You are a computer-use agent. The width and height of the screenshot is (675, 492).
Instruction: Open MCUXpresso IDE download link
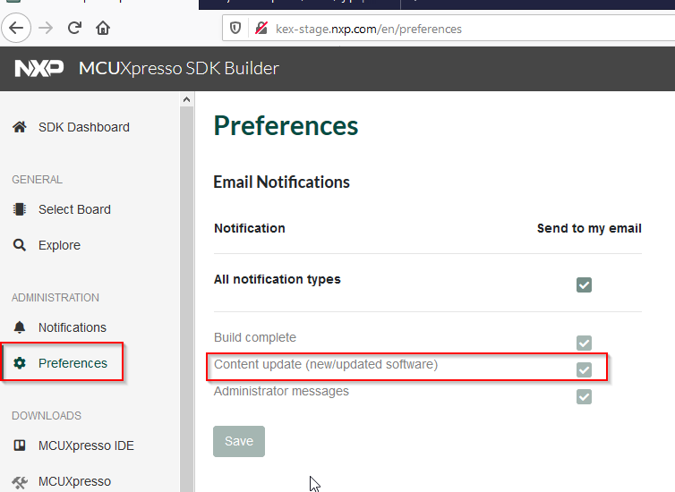(x=86, y=445)
